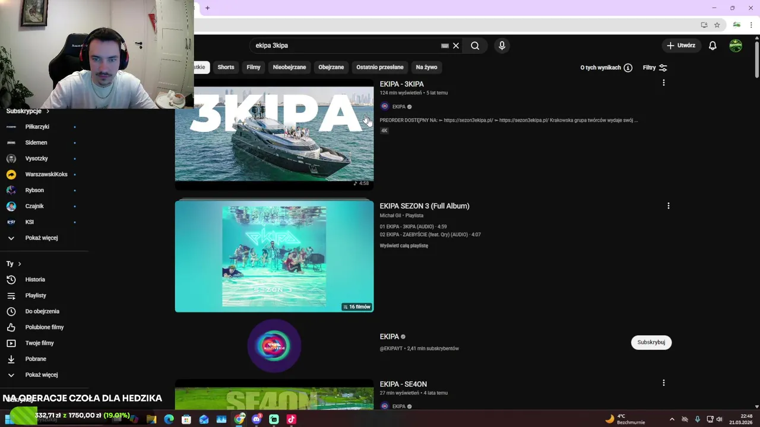Open the 3KIPA yacht video thumbnail
Screen dimensions: 760x427
(274, 133)
